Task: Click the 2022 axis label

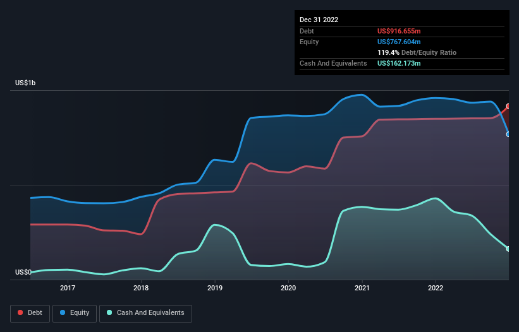Action: (436, 288)
